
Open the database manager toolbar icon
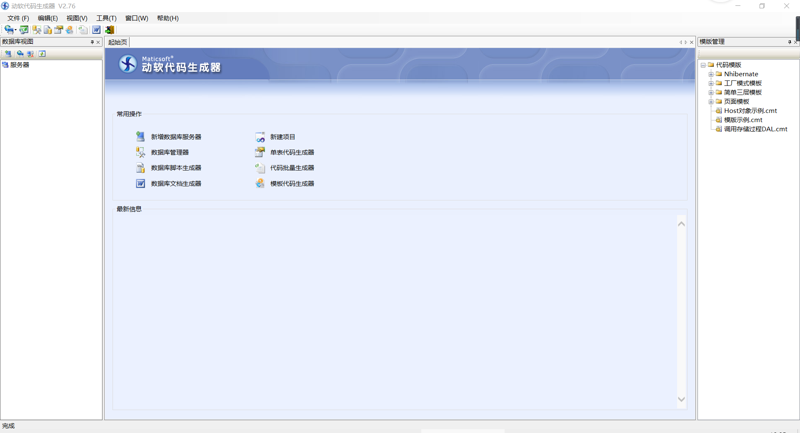click(x=37, y=30)
